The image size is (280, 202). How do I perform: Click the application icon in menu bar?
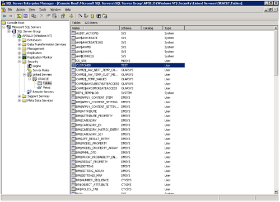4,9
